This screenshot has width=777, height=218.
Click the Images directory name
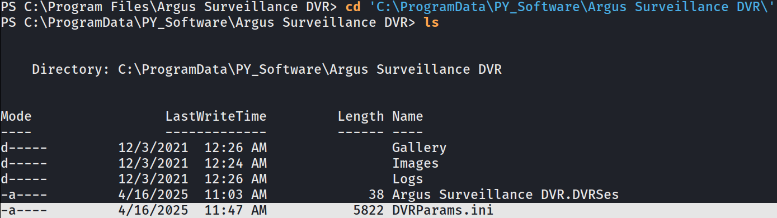pos(415,163)
